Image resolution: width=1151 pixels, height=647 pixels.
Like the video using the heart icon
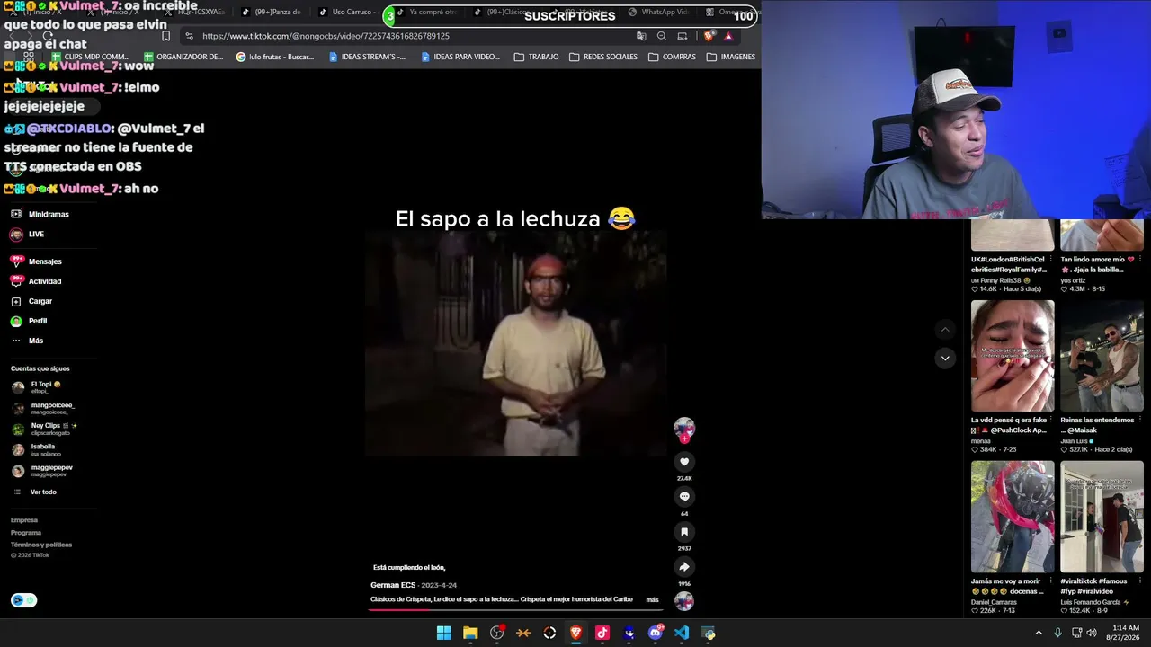pyautogui.click(x=684, y=462)
